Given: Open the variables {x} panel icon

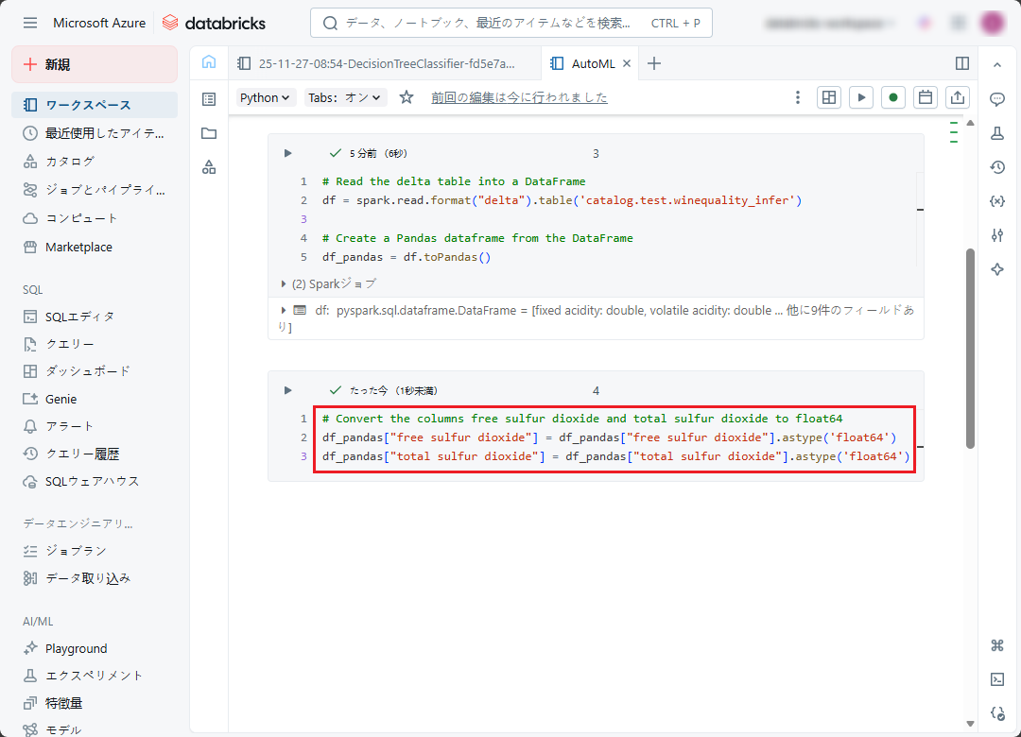Looking at the screenshot, I should pos(996,201).
